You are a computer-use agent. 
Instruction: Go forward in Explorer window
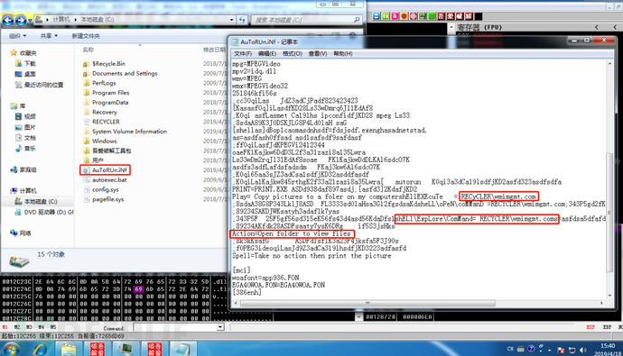[x=21, y=20]
